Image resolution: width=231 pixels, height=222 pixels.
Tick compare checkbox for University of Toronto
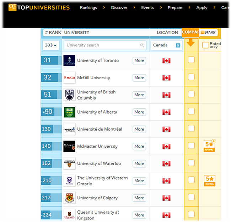(191, 60)
